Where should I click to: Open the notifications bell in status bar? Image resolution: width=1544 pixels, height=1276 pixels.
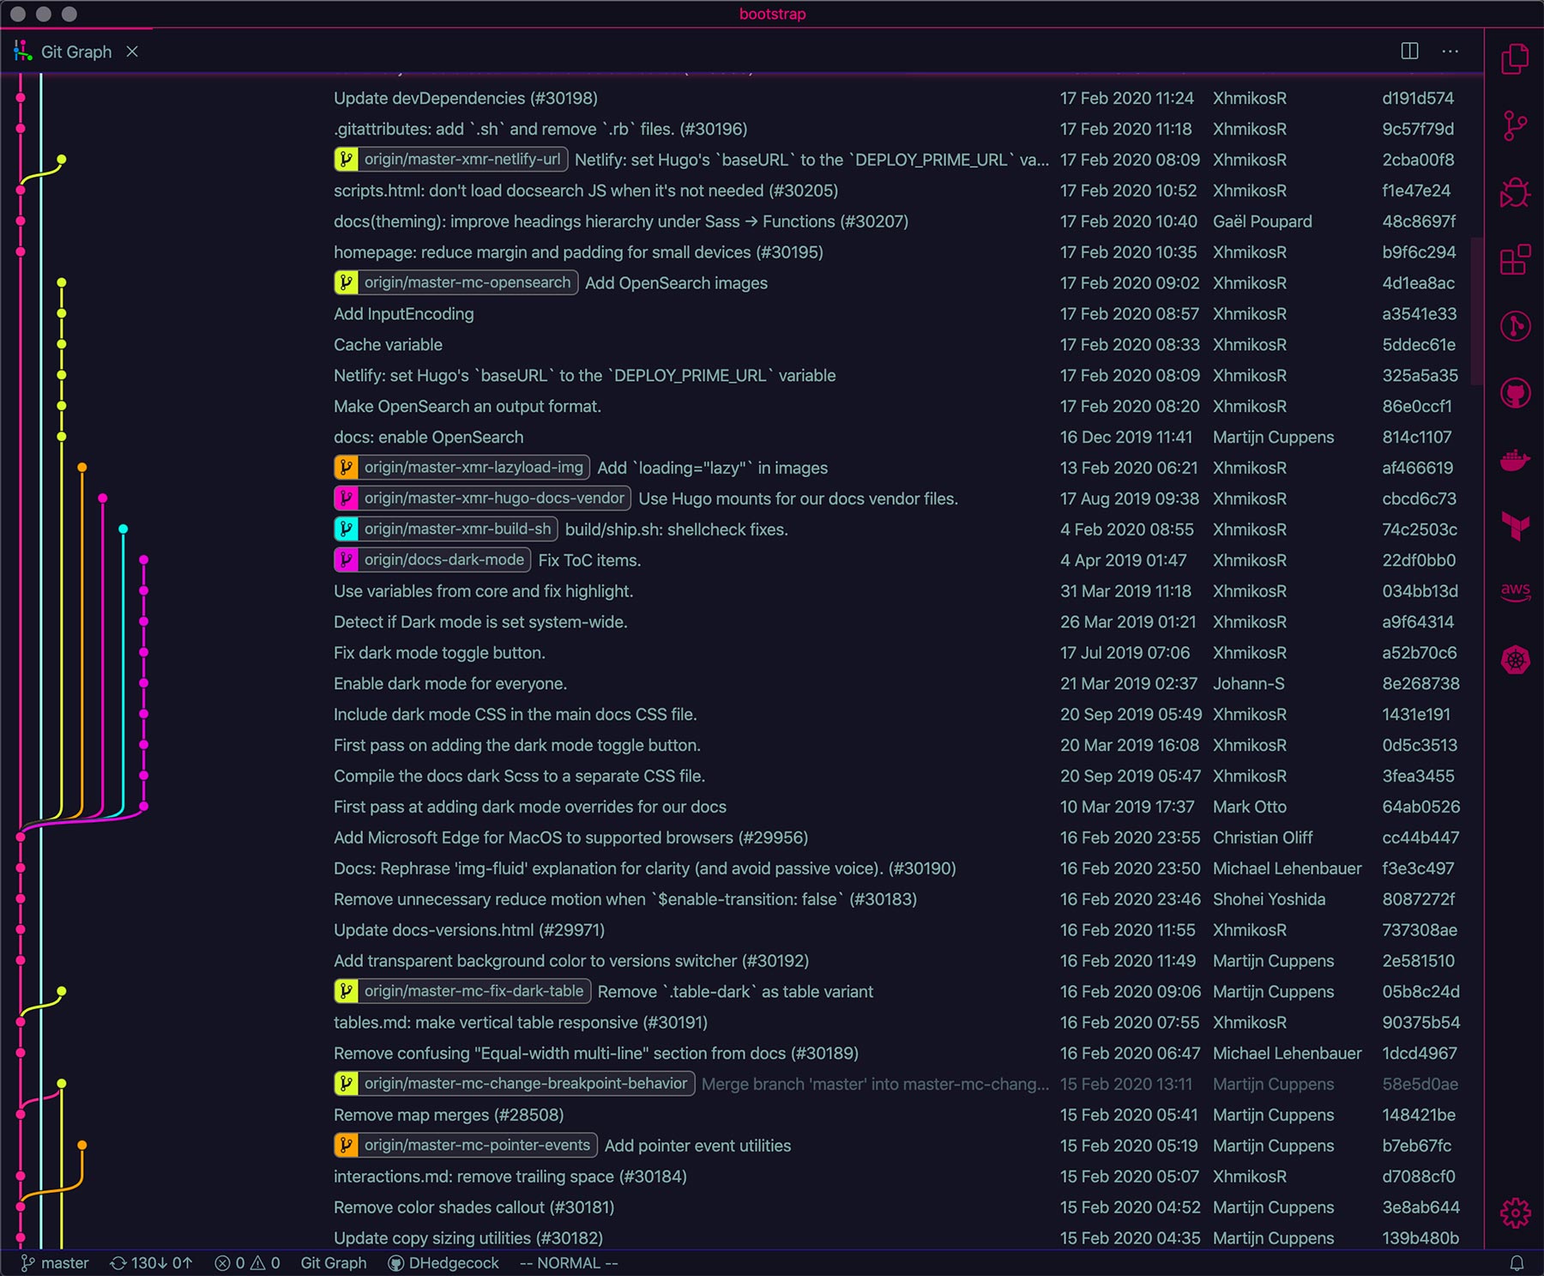[1517, 1263]
